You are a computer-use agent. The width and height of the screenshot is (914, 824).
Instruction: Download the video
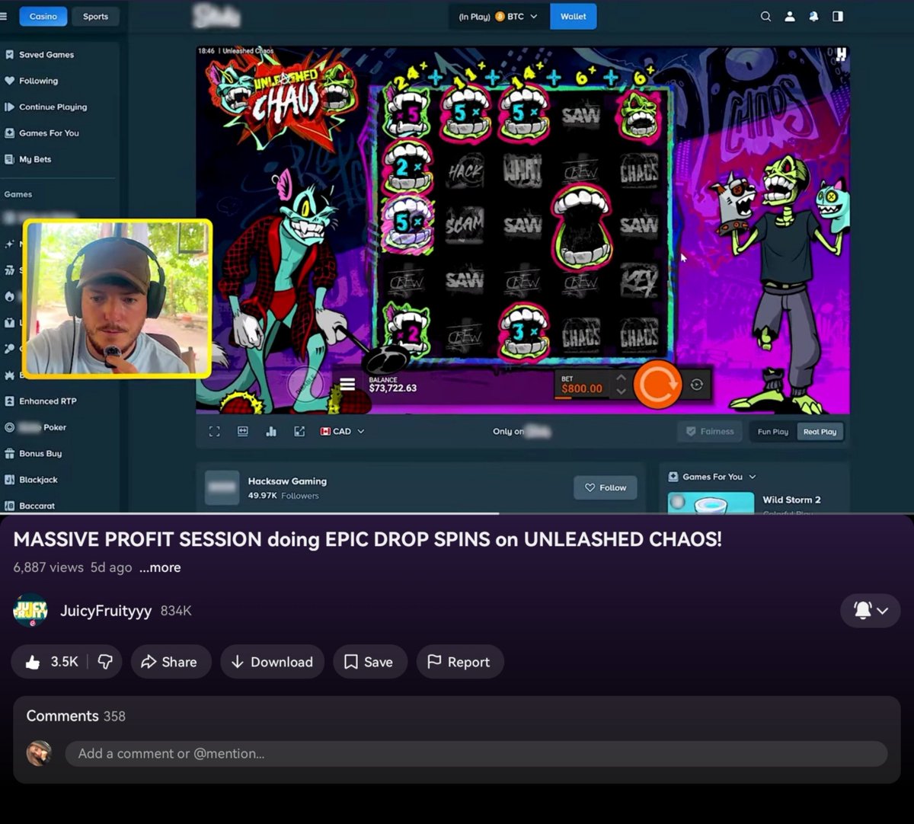point(272,662)
